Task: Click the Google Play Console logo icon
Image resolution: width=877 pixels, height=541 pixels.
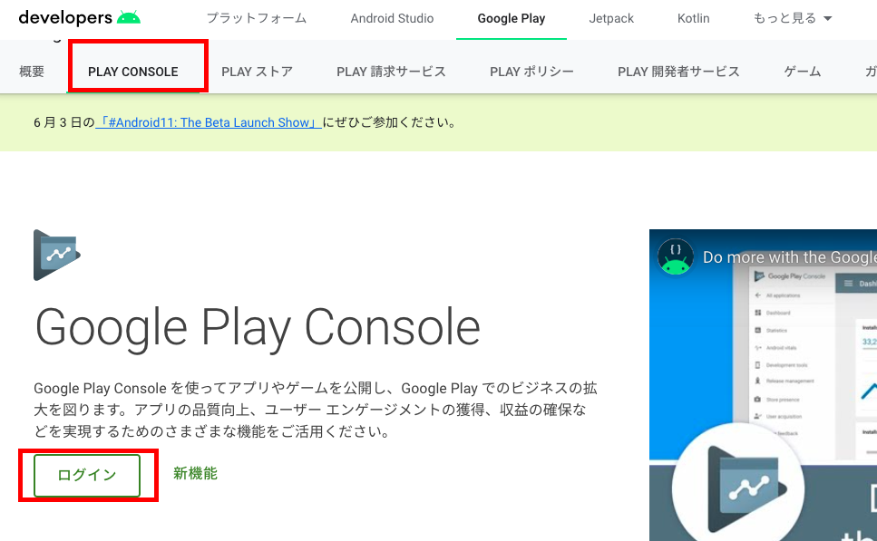Action: coord(57,255)
